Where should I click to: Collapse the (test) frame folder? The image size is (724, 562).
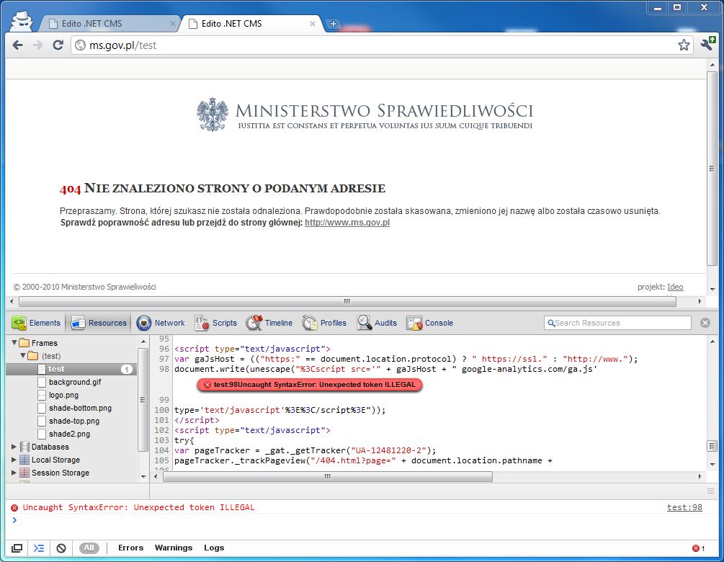pos(22,356)
